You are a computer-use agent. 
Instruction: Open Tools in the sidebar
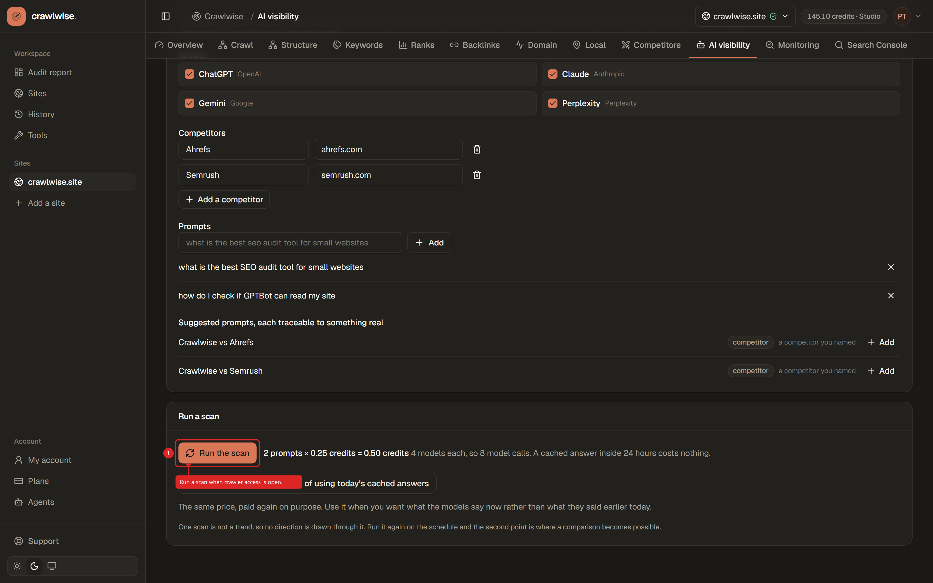point(73,135)
